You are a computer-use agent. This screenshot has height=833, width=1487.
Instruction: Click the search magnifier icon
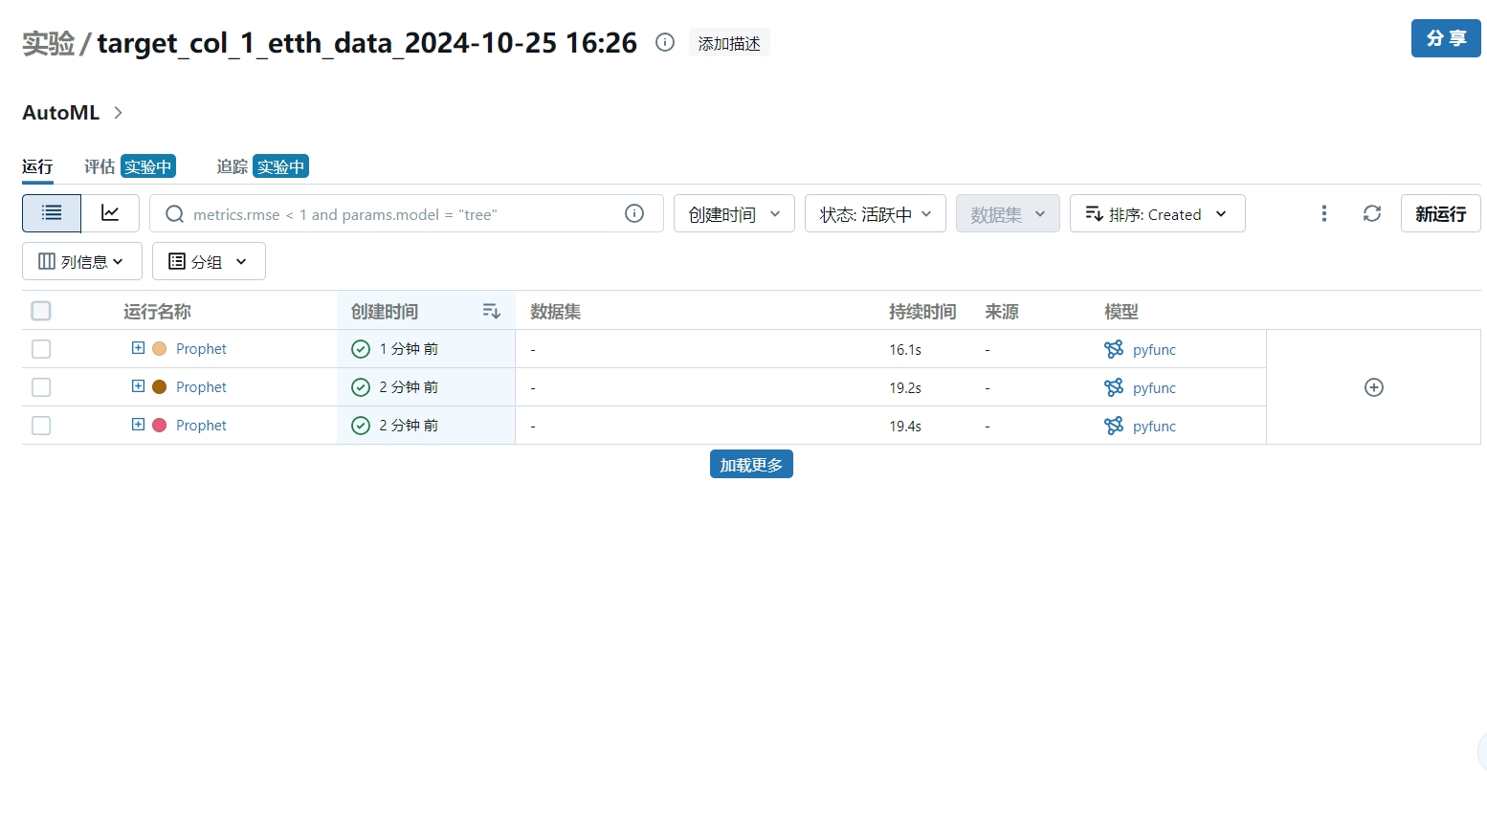click(x=174, y=214)
